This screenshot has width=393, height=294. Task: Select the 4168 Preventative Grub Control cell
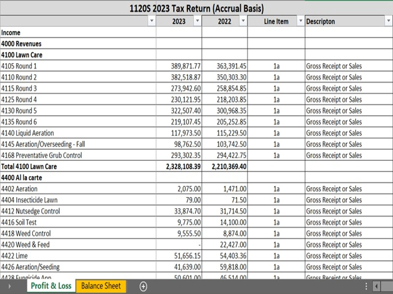click(x=78, y=155)
